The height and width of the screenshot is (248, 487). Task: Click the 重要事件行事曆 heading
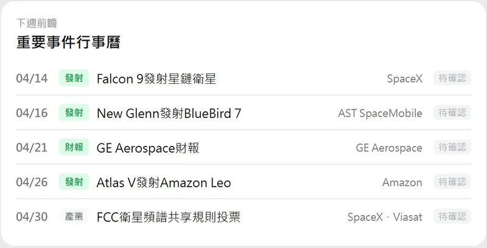[x=68, y=43]
